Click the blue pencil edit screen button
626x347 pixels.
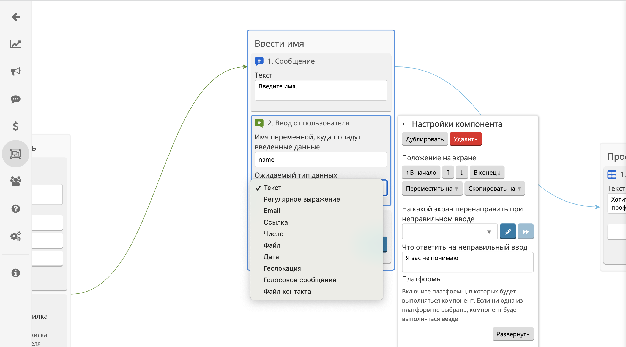(508, 231)
